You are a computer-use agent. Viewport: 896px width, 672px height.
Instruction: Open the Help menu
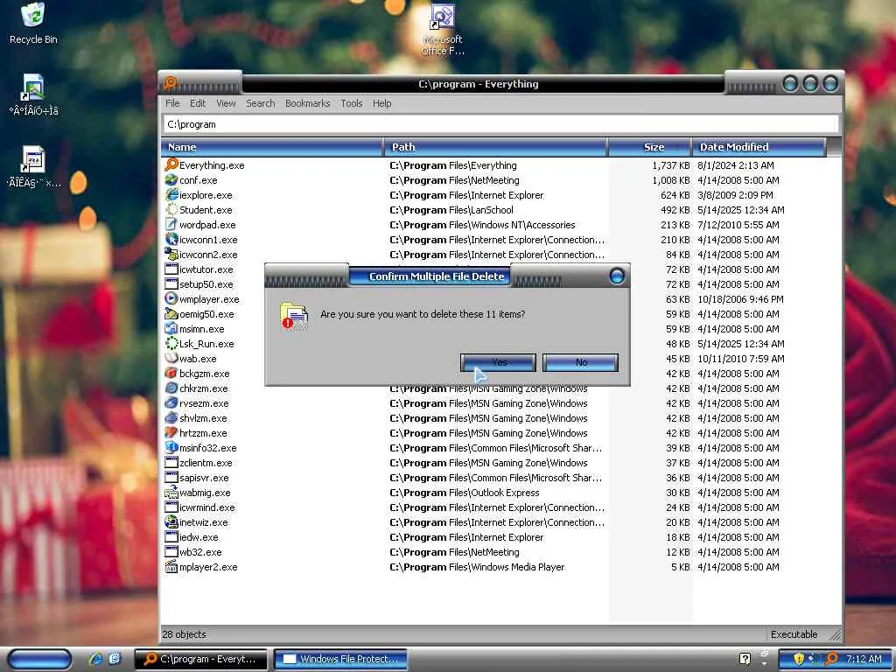381,103
